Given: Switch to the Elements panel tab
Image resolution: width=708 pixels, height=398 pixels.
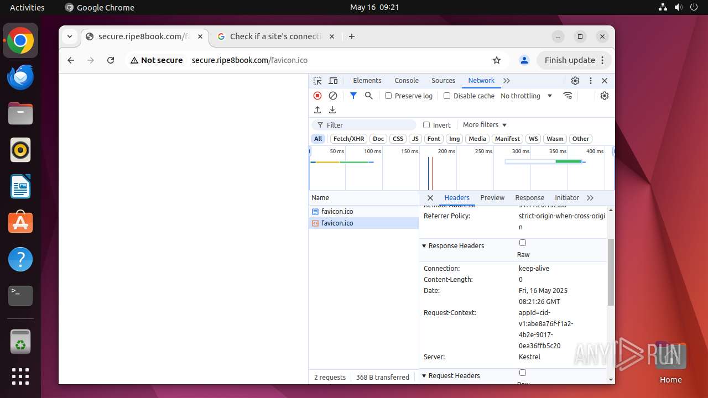Looking at the screenshot, I should (367, 81).
